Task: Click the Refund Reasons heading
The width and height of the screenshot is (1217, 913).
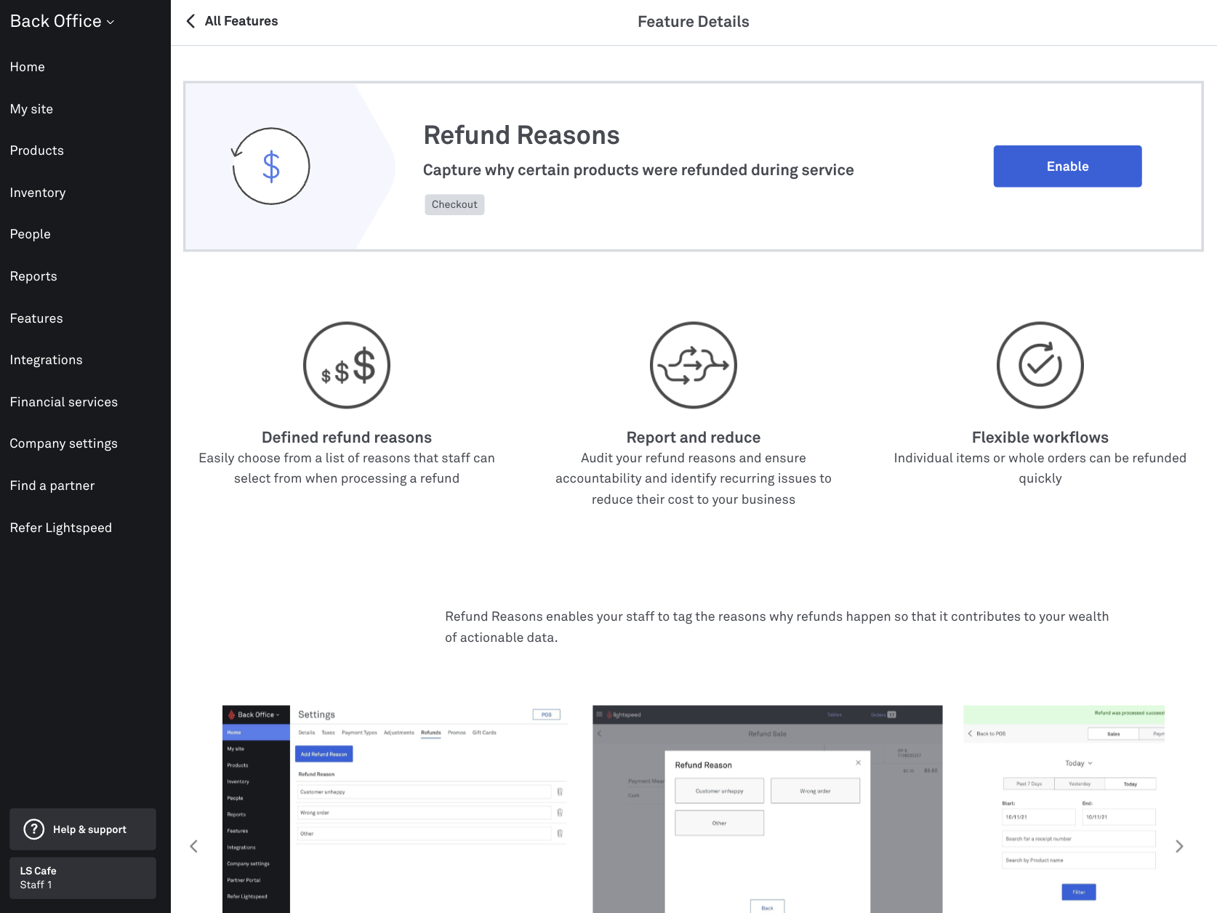Action: coord(521,135)
